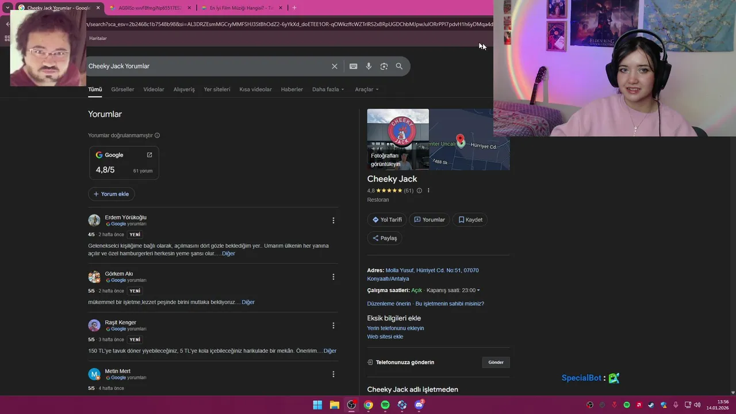Click the Yorum ekle button
Image resolution: width=736 pixels, height=414 pixels.
(x=112, y=194)
